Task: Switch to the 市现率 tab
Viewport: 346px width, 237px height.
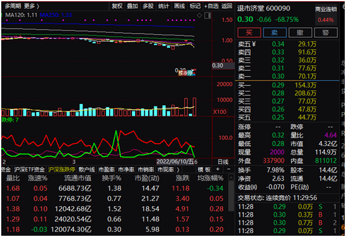Action: 166,170
